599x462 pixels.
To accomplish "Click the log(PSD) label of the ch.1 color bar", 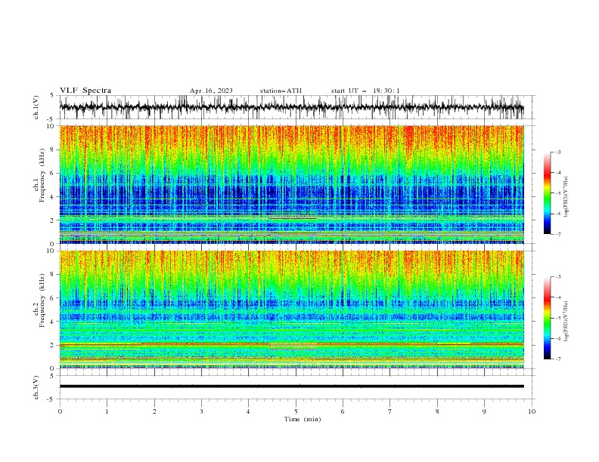I will pos(566,197).
